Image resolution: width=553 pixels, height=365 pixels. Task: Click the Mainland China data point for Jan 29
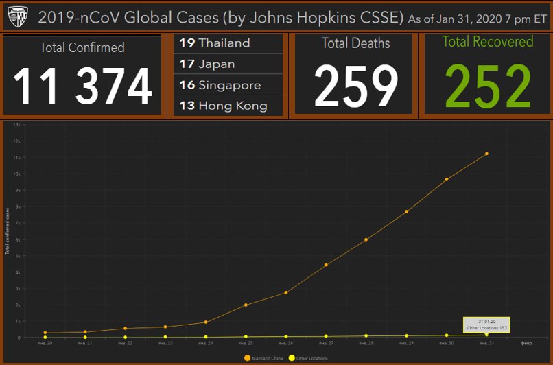(x=407, y=211)
